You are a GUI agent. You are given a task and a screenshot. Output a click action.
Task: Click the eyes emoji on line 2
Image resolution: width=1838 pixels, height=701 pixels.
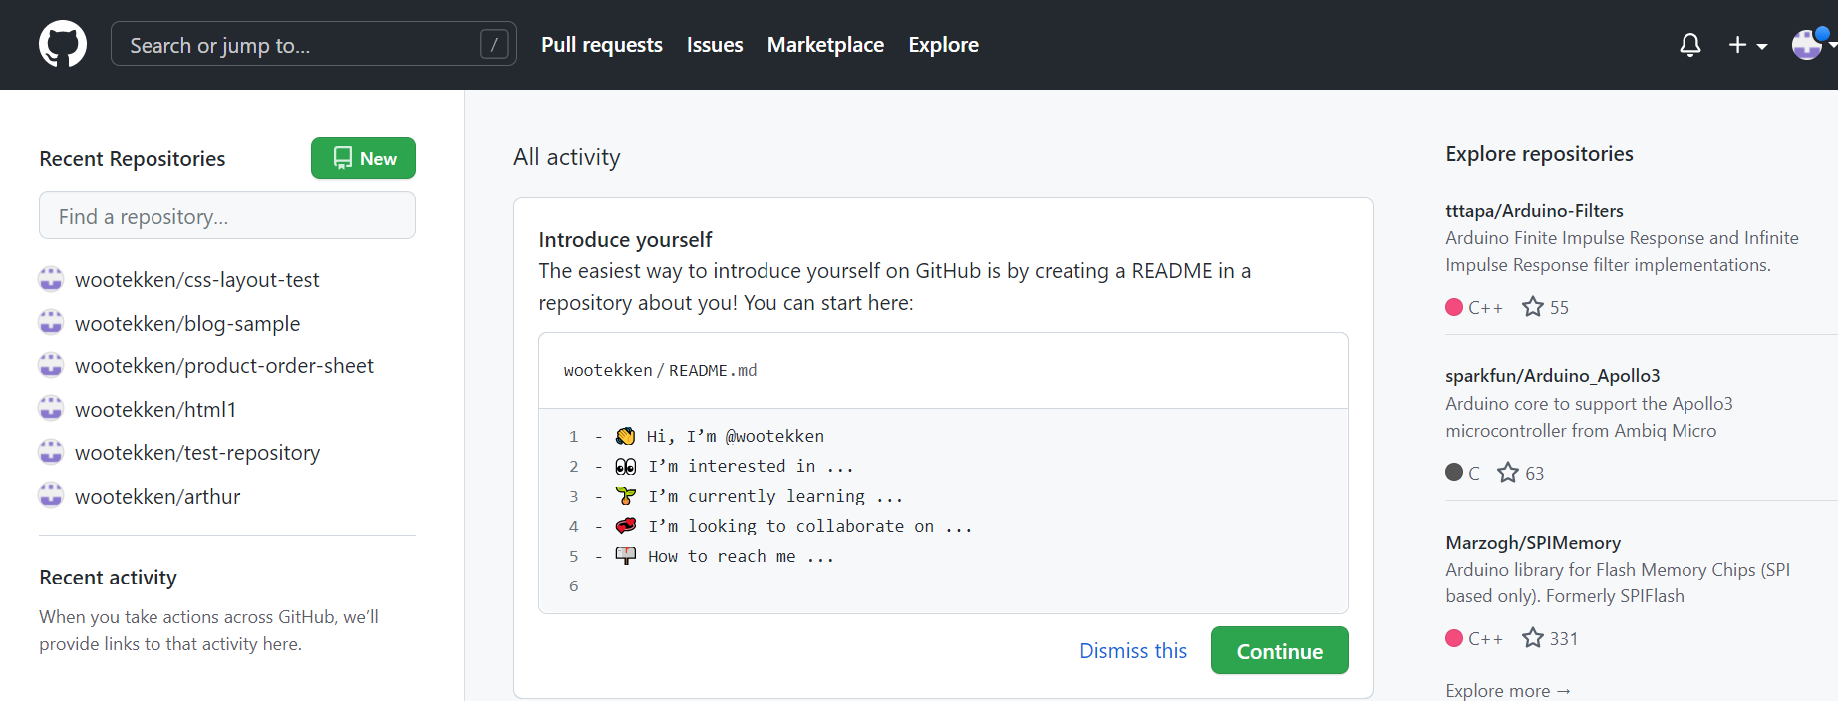point(625,466)
